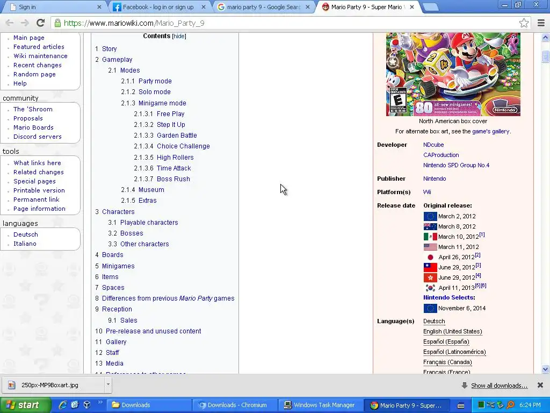Close the Sign in tab
Screen dimensions: 550x413
(x=99, y=7)
